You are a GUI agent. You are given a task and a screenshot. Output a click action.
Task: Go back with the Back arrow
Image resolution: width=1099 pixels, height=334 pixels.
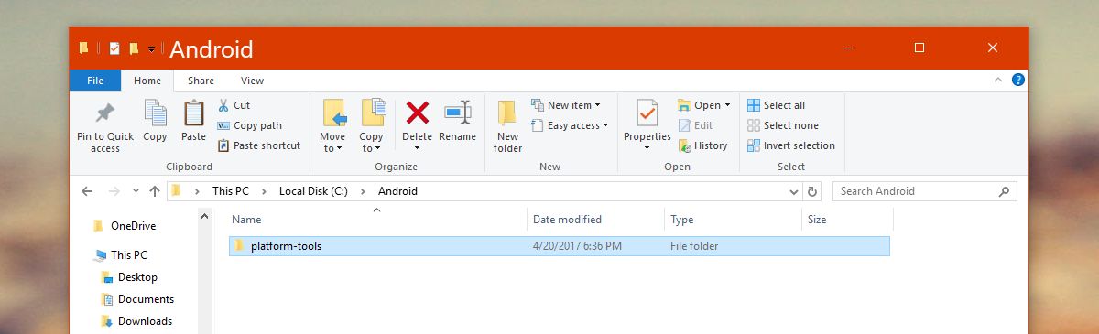[x=87, y=191]
